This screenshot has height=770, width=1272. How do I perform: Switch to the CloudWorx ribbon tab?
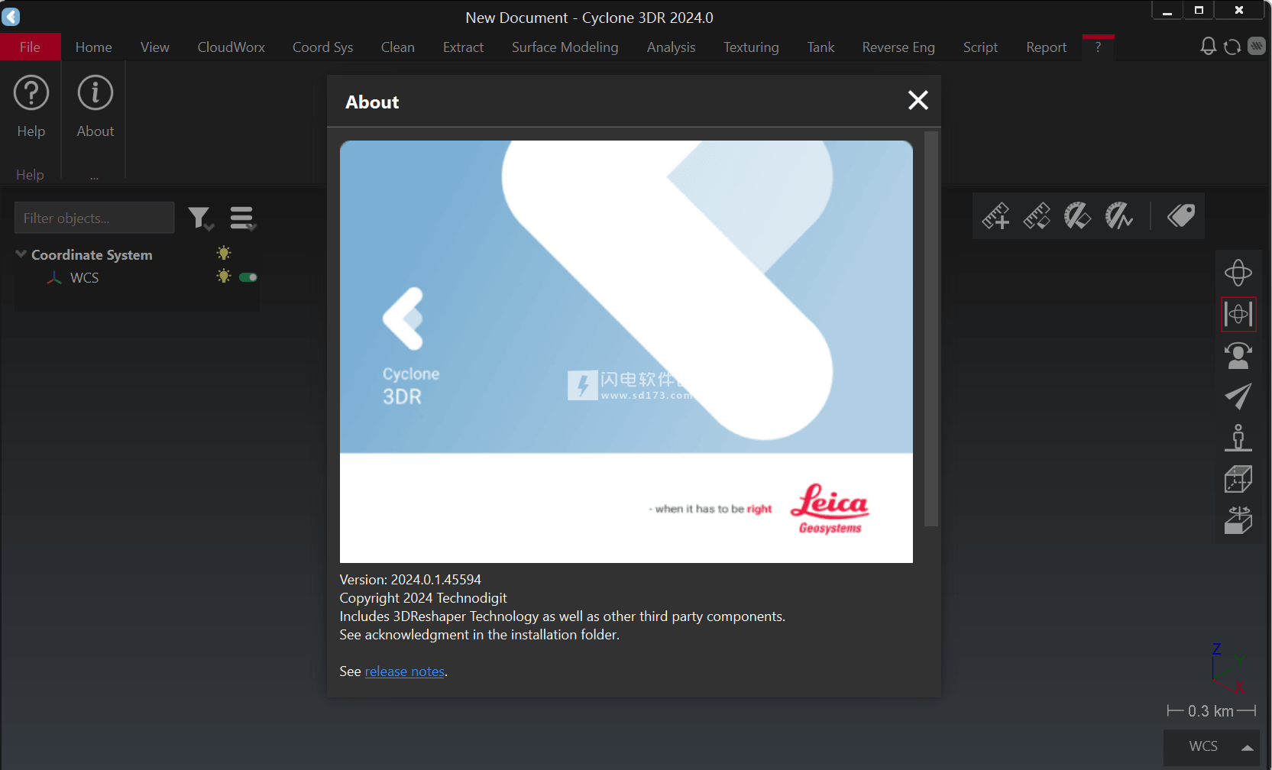231,47
